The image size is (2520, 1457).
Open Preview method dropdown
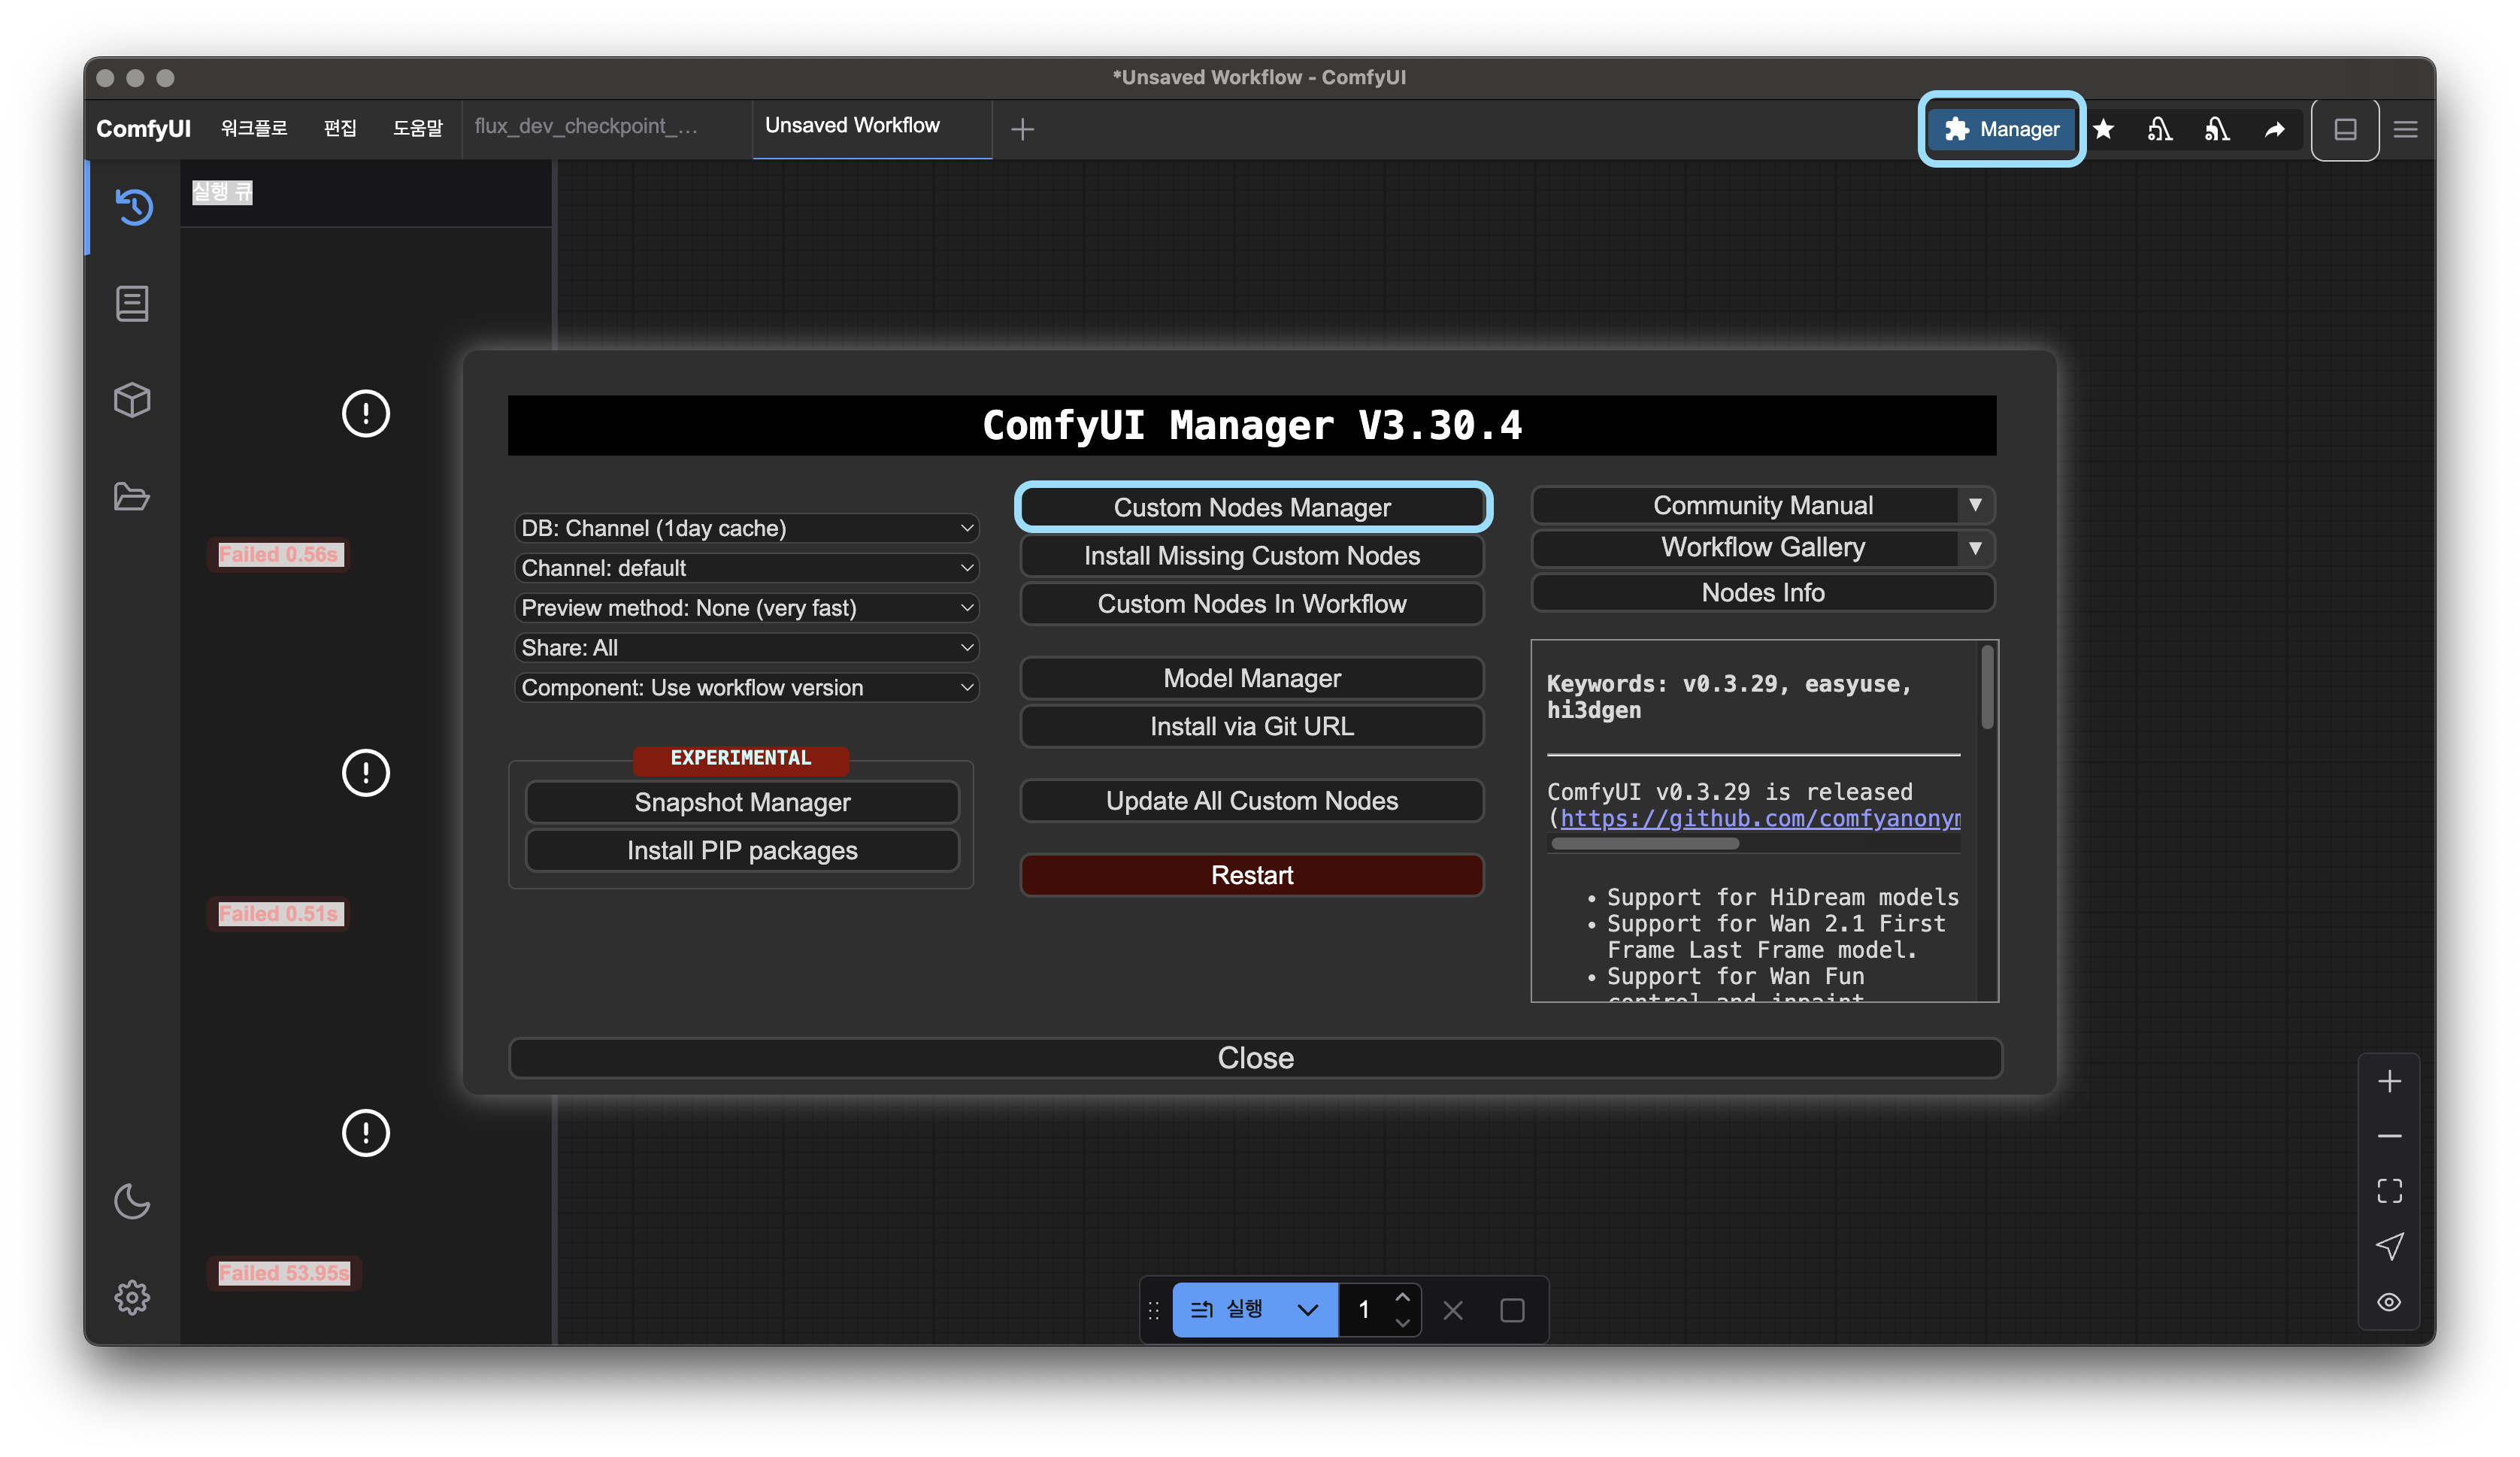tap(746, 608)
